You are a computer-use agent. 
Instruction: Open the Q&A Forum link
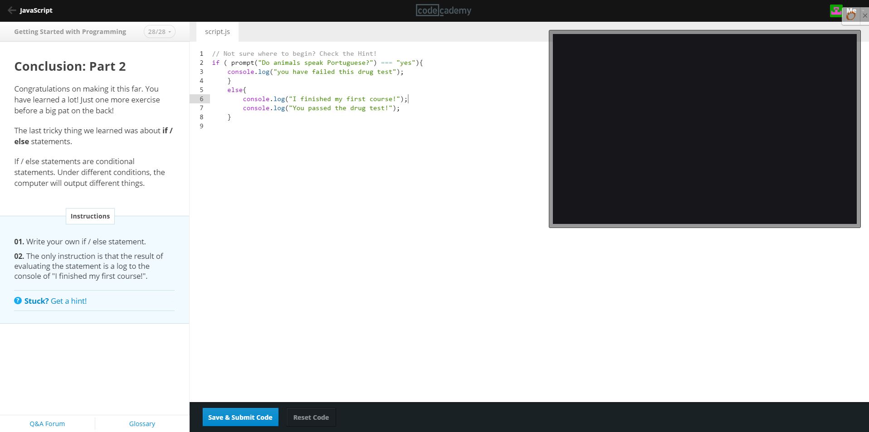(47, 424)
